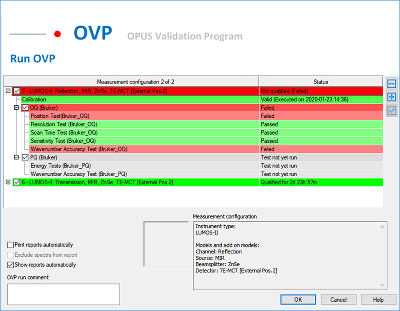The height and width of the screenshot is (311, 400).
Task: Click the collapse-all minus icon button
Action: click(391, 84)
